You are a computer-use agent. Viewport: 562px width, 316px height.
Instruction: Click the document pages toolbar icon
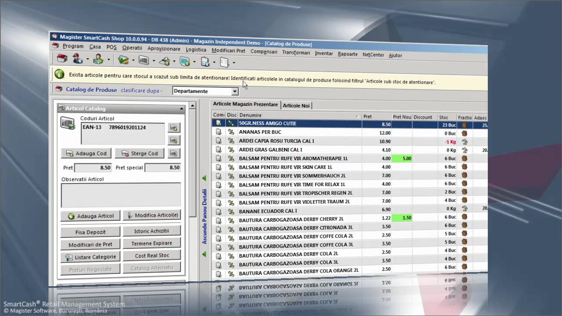(x=224, y=62)
